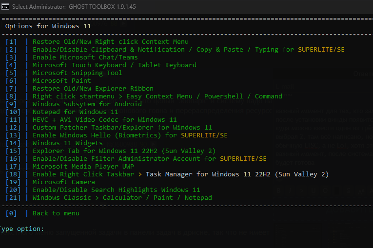Viewport: 373px width, 248px height.
Task: Click 'Microsoft Media Player UWP' entry
Action: [83, 167]
